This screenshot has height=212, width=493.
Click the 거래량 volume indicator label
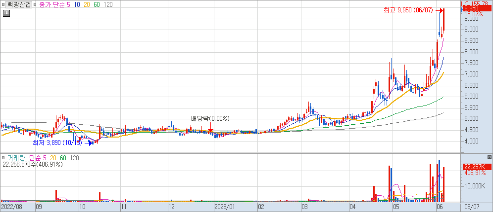click(x=16, y=158)
